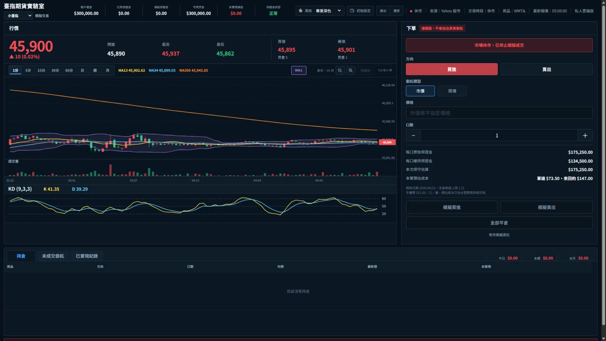
Task: Decrease lot quantity with minus button
Action: point(413,136)
